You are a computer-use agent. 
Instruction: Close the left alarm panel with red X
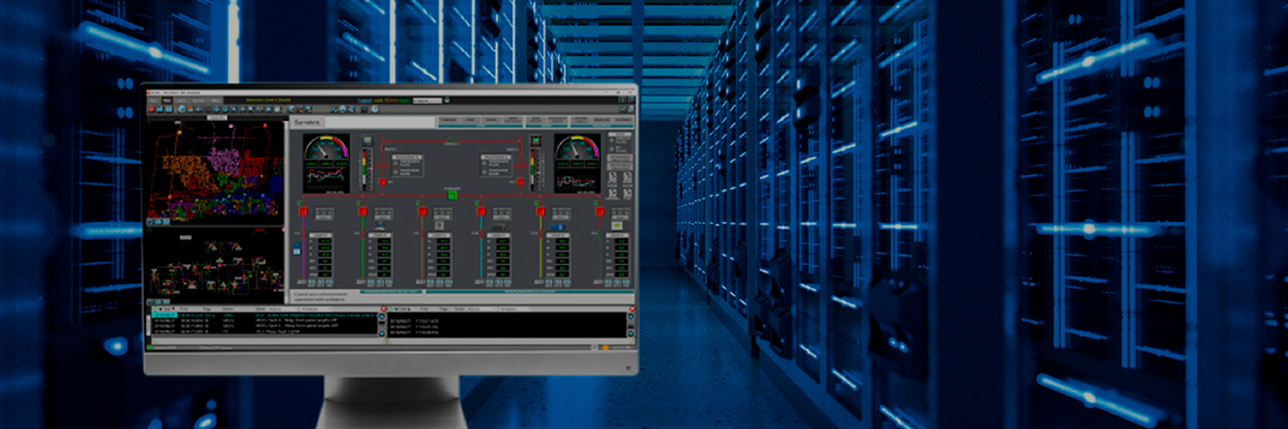(383, 310)
